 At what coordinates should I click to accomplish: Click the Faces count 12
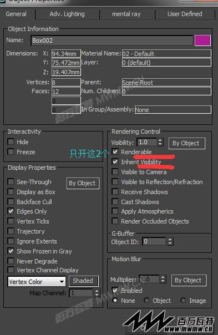pyautogui.click(x=66, y=92)
